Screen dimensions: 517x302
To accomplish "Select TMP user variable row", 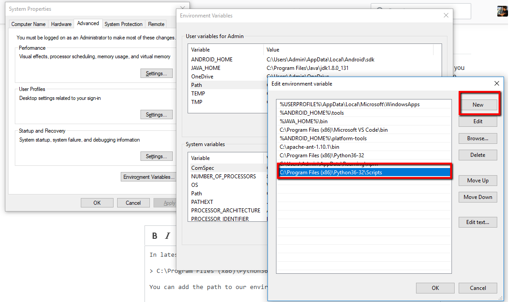I will coord(228,102).
